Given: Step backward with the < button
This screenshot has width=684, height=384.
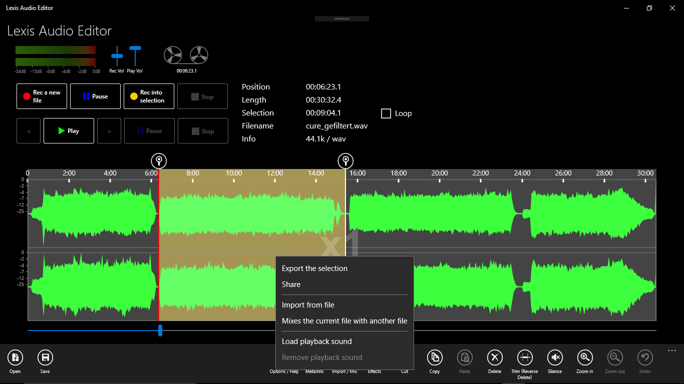Looking at the screenshot, I should tap(29, 130).
